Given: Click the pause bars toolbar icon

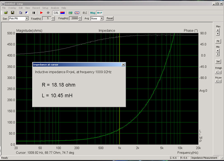Looking at the screenshot, I should [x=34, y=13].
